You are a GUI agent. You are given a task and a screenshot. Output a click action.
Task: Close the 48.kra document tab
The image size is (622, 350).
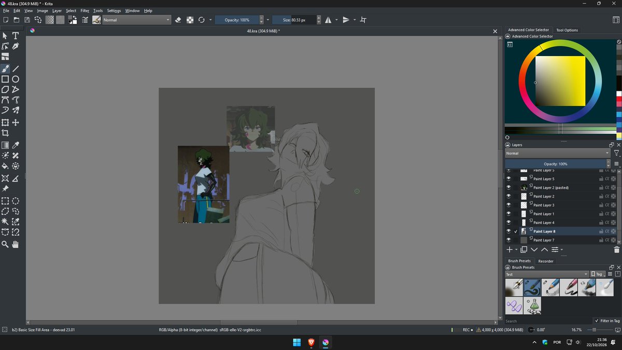click(x=495, y=31)
